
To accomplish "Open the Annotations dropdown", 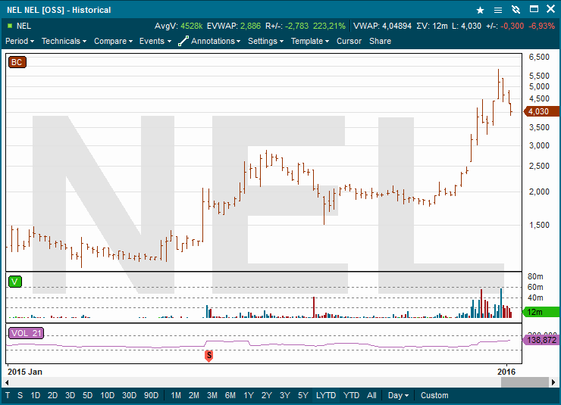I will point(215,41).
